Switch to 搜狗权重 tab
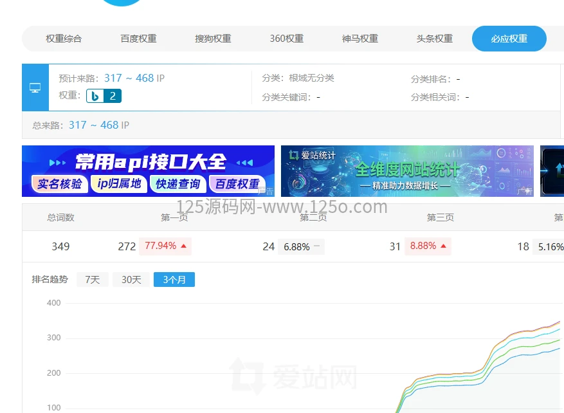This screenshot has width=564, height=413. coord(213,39)
